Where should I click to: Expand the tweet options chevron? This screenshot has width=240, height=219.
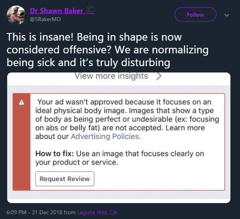pyautogui.click(x=227, y=15)
